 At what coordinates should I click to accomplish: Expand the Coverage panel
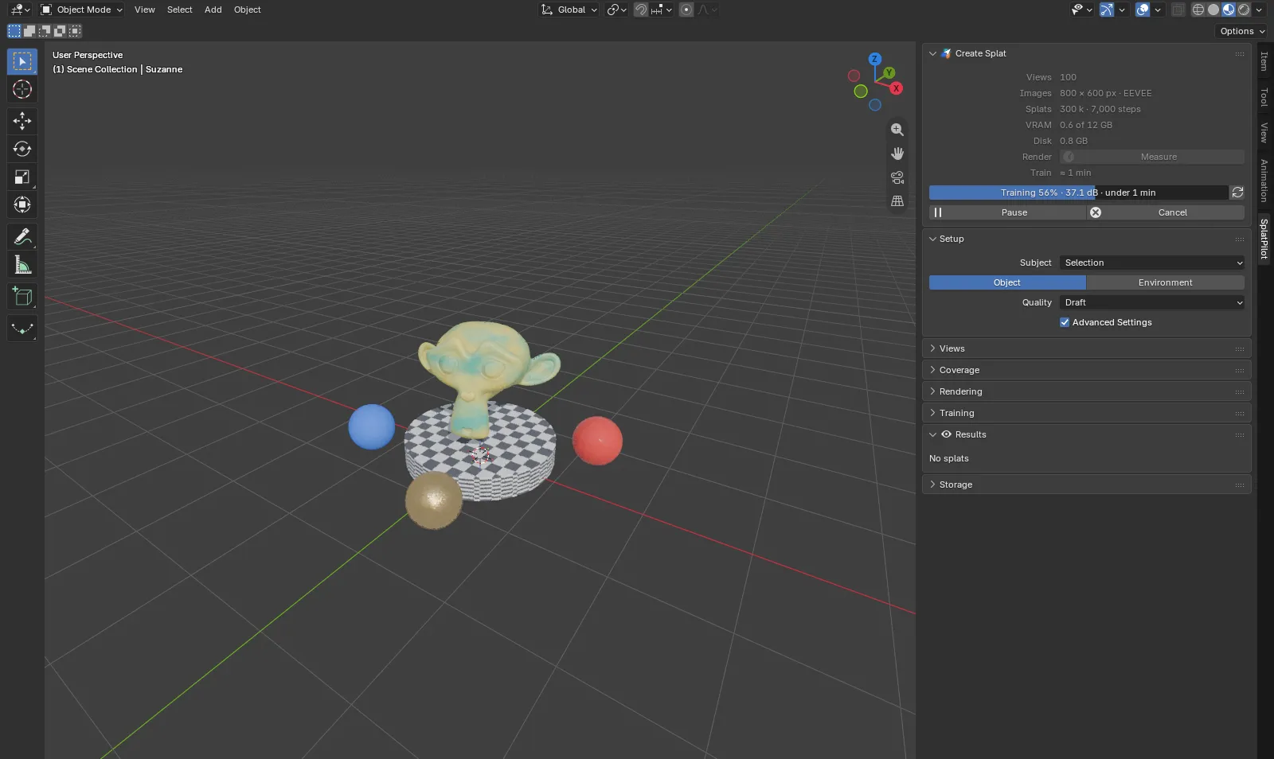click(1086, 370)
